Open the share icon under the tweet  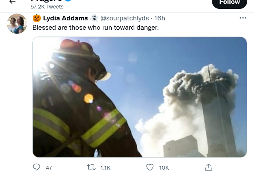tap(209, 167)
